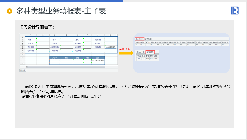Image resolution: width=247 pixels, height=140 pixels.
Task: Select row 11 header in designer
Action: (x=22, y=58)
